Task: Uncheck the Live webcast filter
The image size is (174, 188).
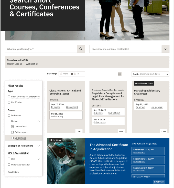Action: point(12,127)
